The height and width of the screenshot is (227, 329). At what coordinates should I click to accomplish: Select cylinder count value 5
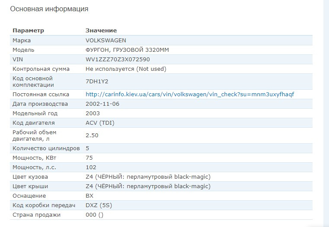[87, 148]
